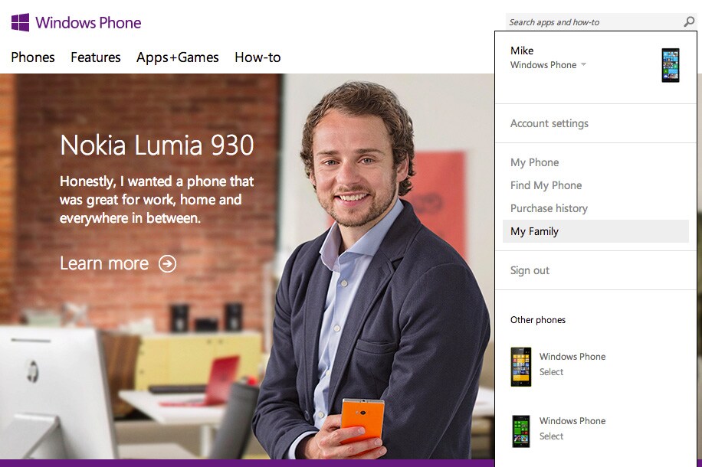
Task: Click the Windows logo icon
Action: [20, 22]
